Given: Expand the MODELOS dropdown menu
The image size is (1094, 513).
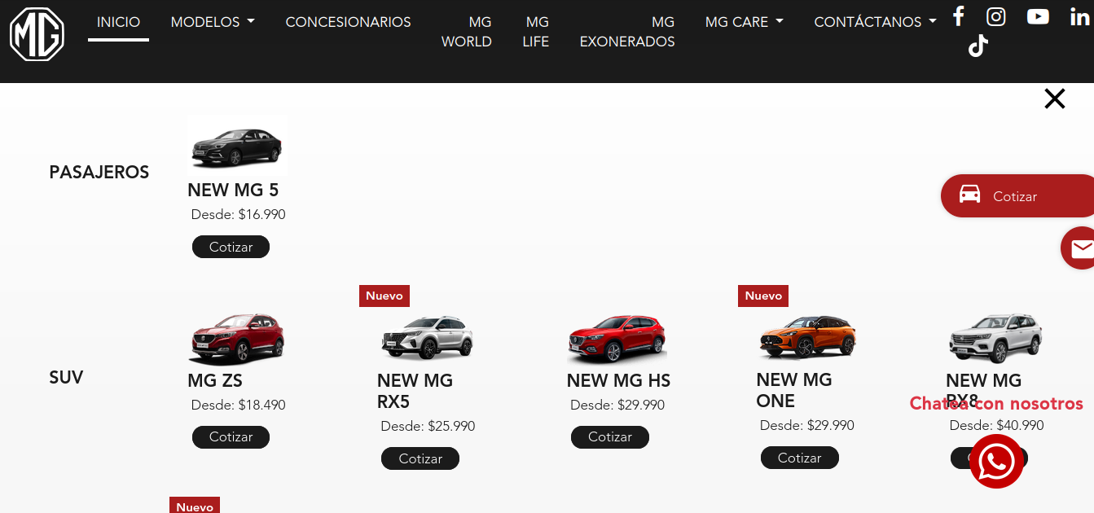Looking at the screenshot, I should [213, 22].
